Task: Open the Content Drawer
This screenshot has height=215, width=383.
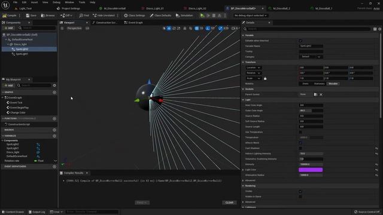Action: 13,212
